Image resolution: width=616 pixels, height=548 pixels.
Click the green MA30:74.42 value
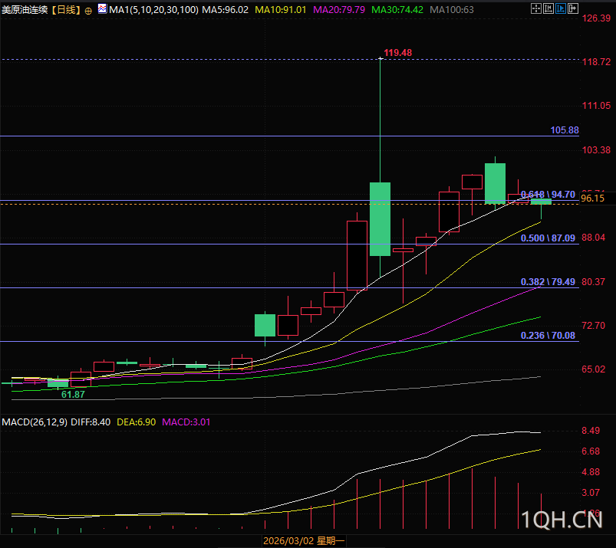point(397,9)
